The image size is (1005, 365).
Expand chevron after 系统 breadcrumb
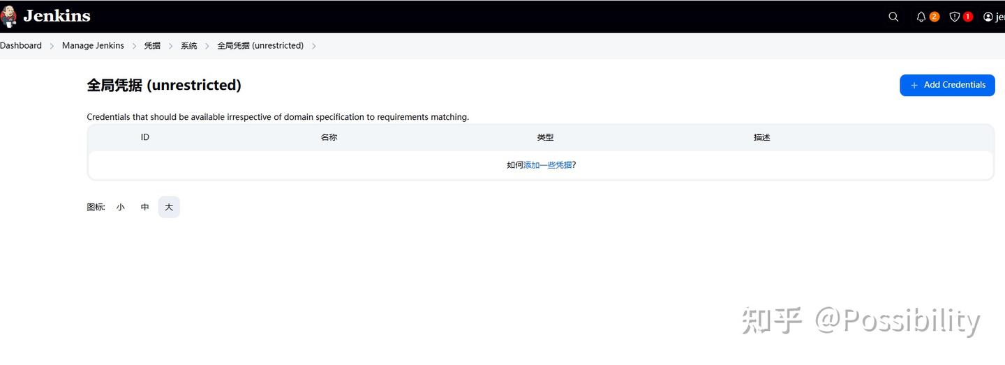(x=207, y=46)
